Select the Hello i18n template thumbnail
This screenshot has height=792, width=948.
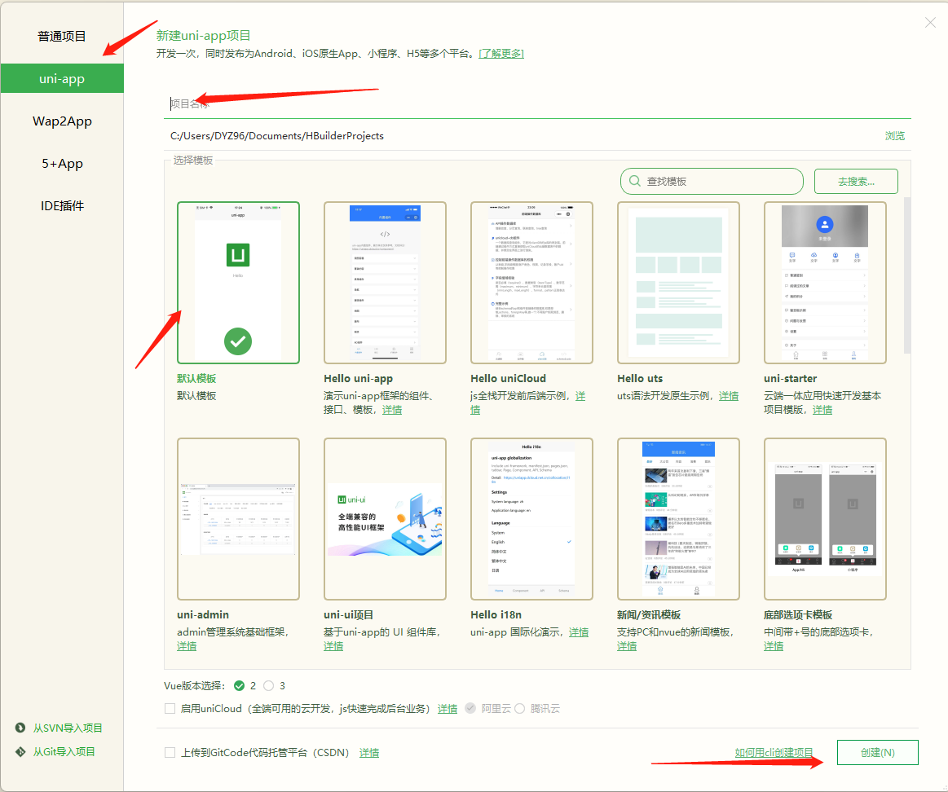[532, 519]
